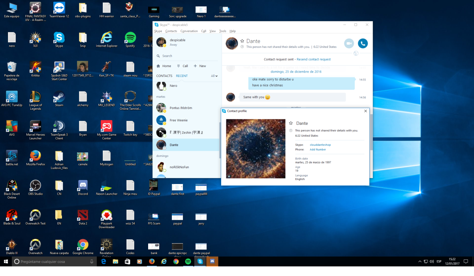This screenshot has width=474, height=276.
Task: Select noRi5kNoFun conversation
Action: point(186,167)
